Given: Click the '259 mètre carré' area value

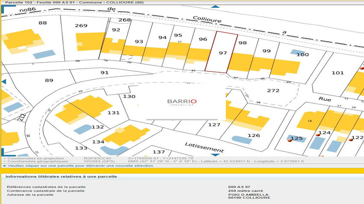Looking at the screenshot, I should click(x=246, y=191).
